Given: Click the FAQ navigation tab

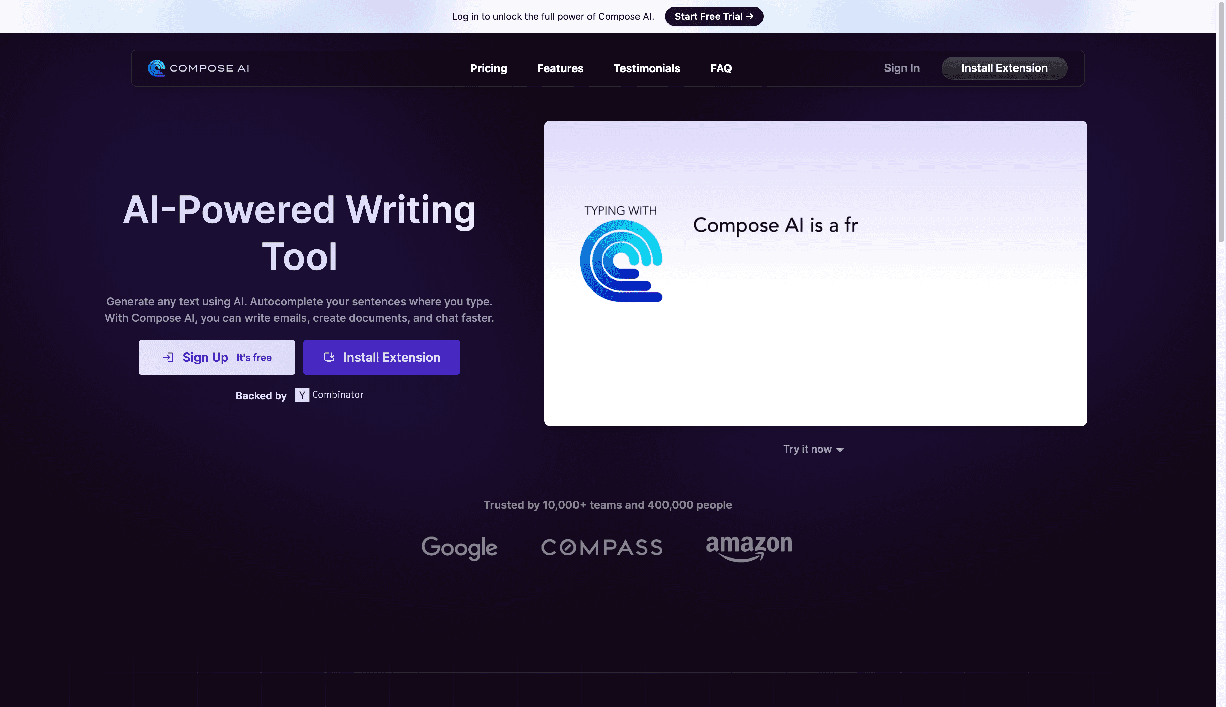Looking at the screenshot, I should coord(721,67).
